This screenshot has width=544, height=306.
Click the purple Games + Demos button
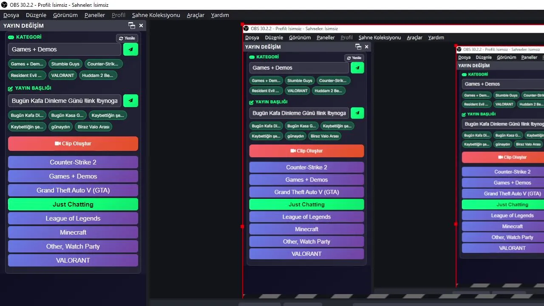(x=73, y=176)
